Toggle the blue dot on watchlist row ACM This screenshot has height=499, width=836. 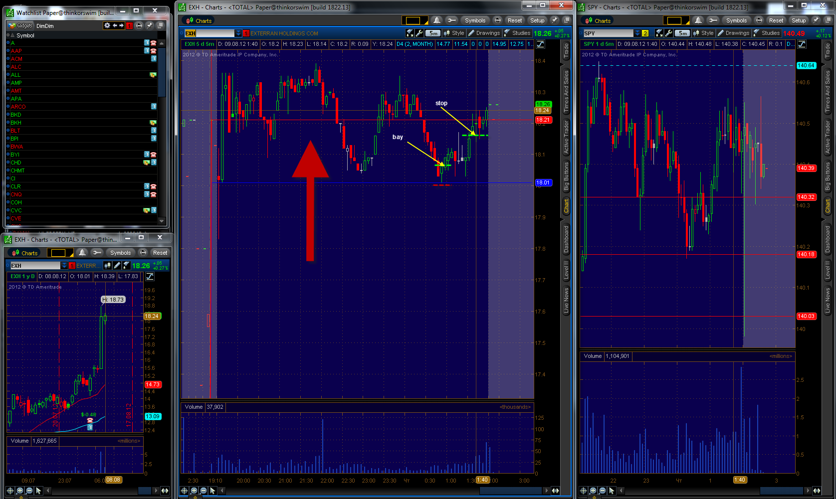[x=8, y=59]
